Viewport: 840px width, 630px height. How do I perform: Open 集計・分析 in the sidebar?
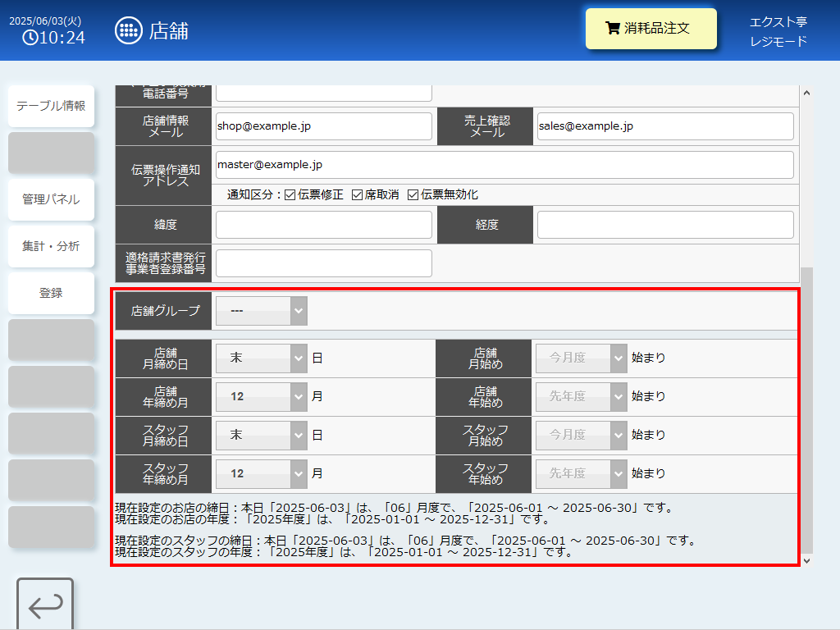[x=51, y=246]
